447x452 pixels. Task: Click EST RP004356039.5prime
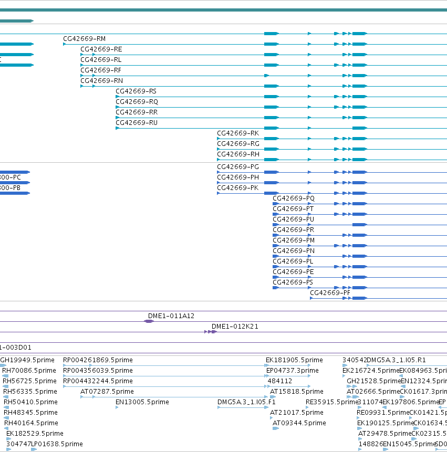(x=98, y=371)
